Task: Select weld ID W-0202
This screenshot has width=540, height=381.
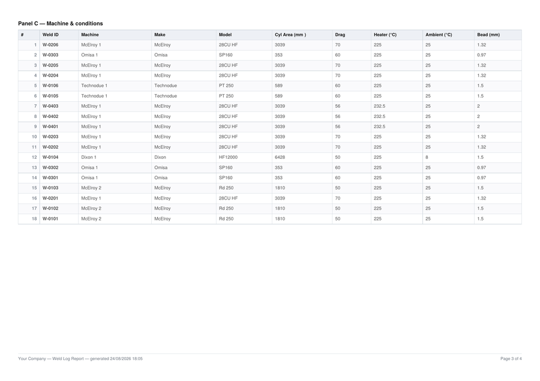Action: (50, 147)
